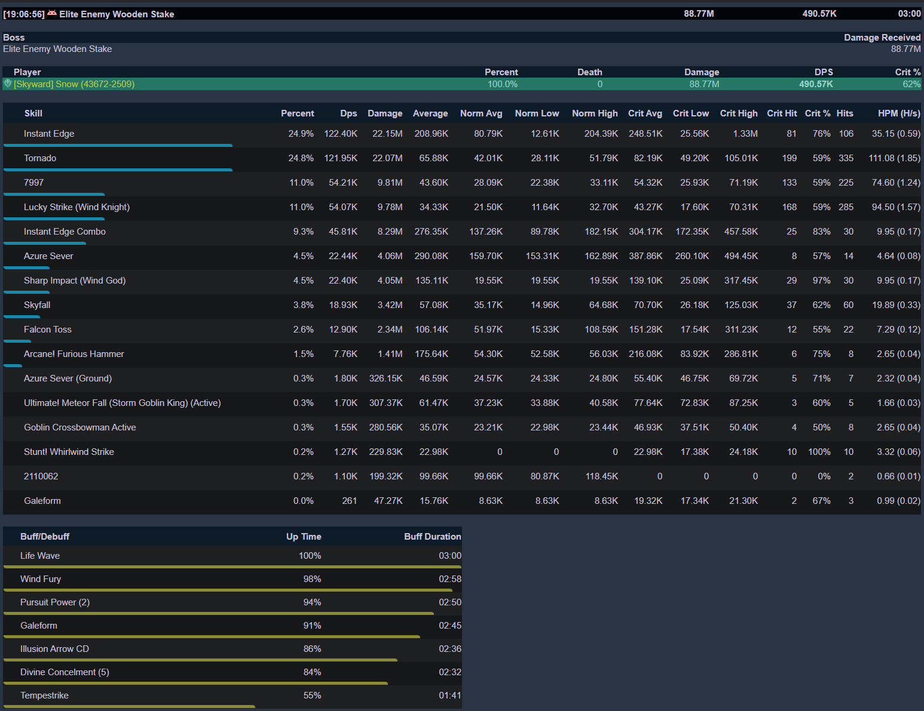This screenshot has width=924, height=711.
Task: Sort skills by the Dps column header
Action: (348, 113)
